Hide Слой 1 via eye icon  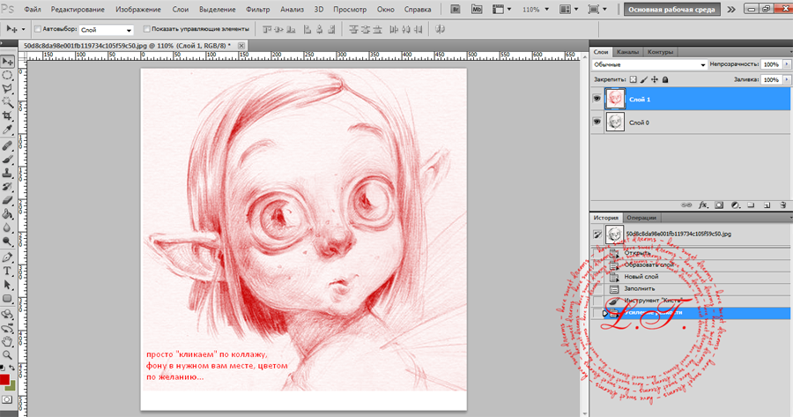coord(597,99)
